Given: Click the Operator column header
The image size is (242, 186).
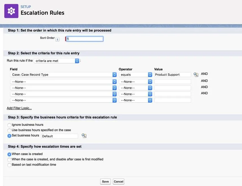Looking at the screenshot, I should click(126, 69).
